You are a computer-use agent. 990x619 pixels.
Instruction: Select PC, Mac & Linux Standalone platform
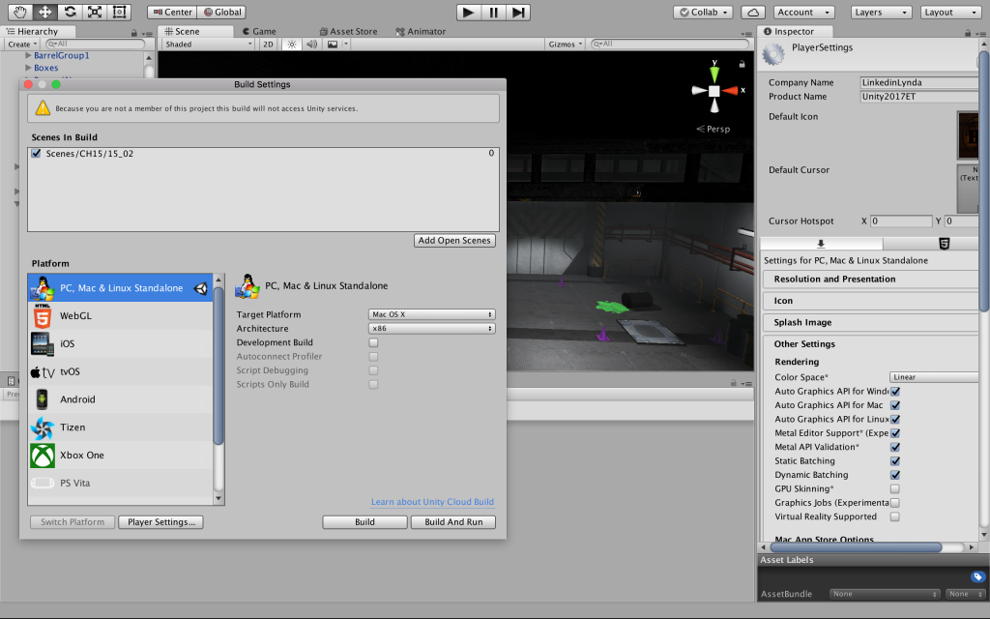pos(120,288)
